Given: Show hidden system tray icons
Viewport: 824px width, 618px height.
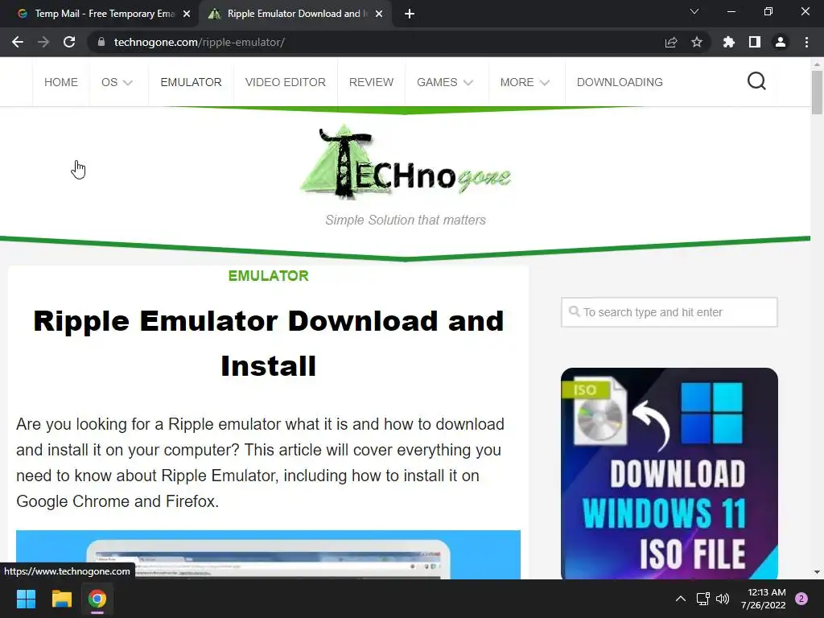Looking at the screenshot, I should [x=681, y=599].
